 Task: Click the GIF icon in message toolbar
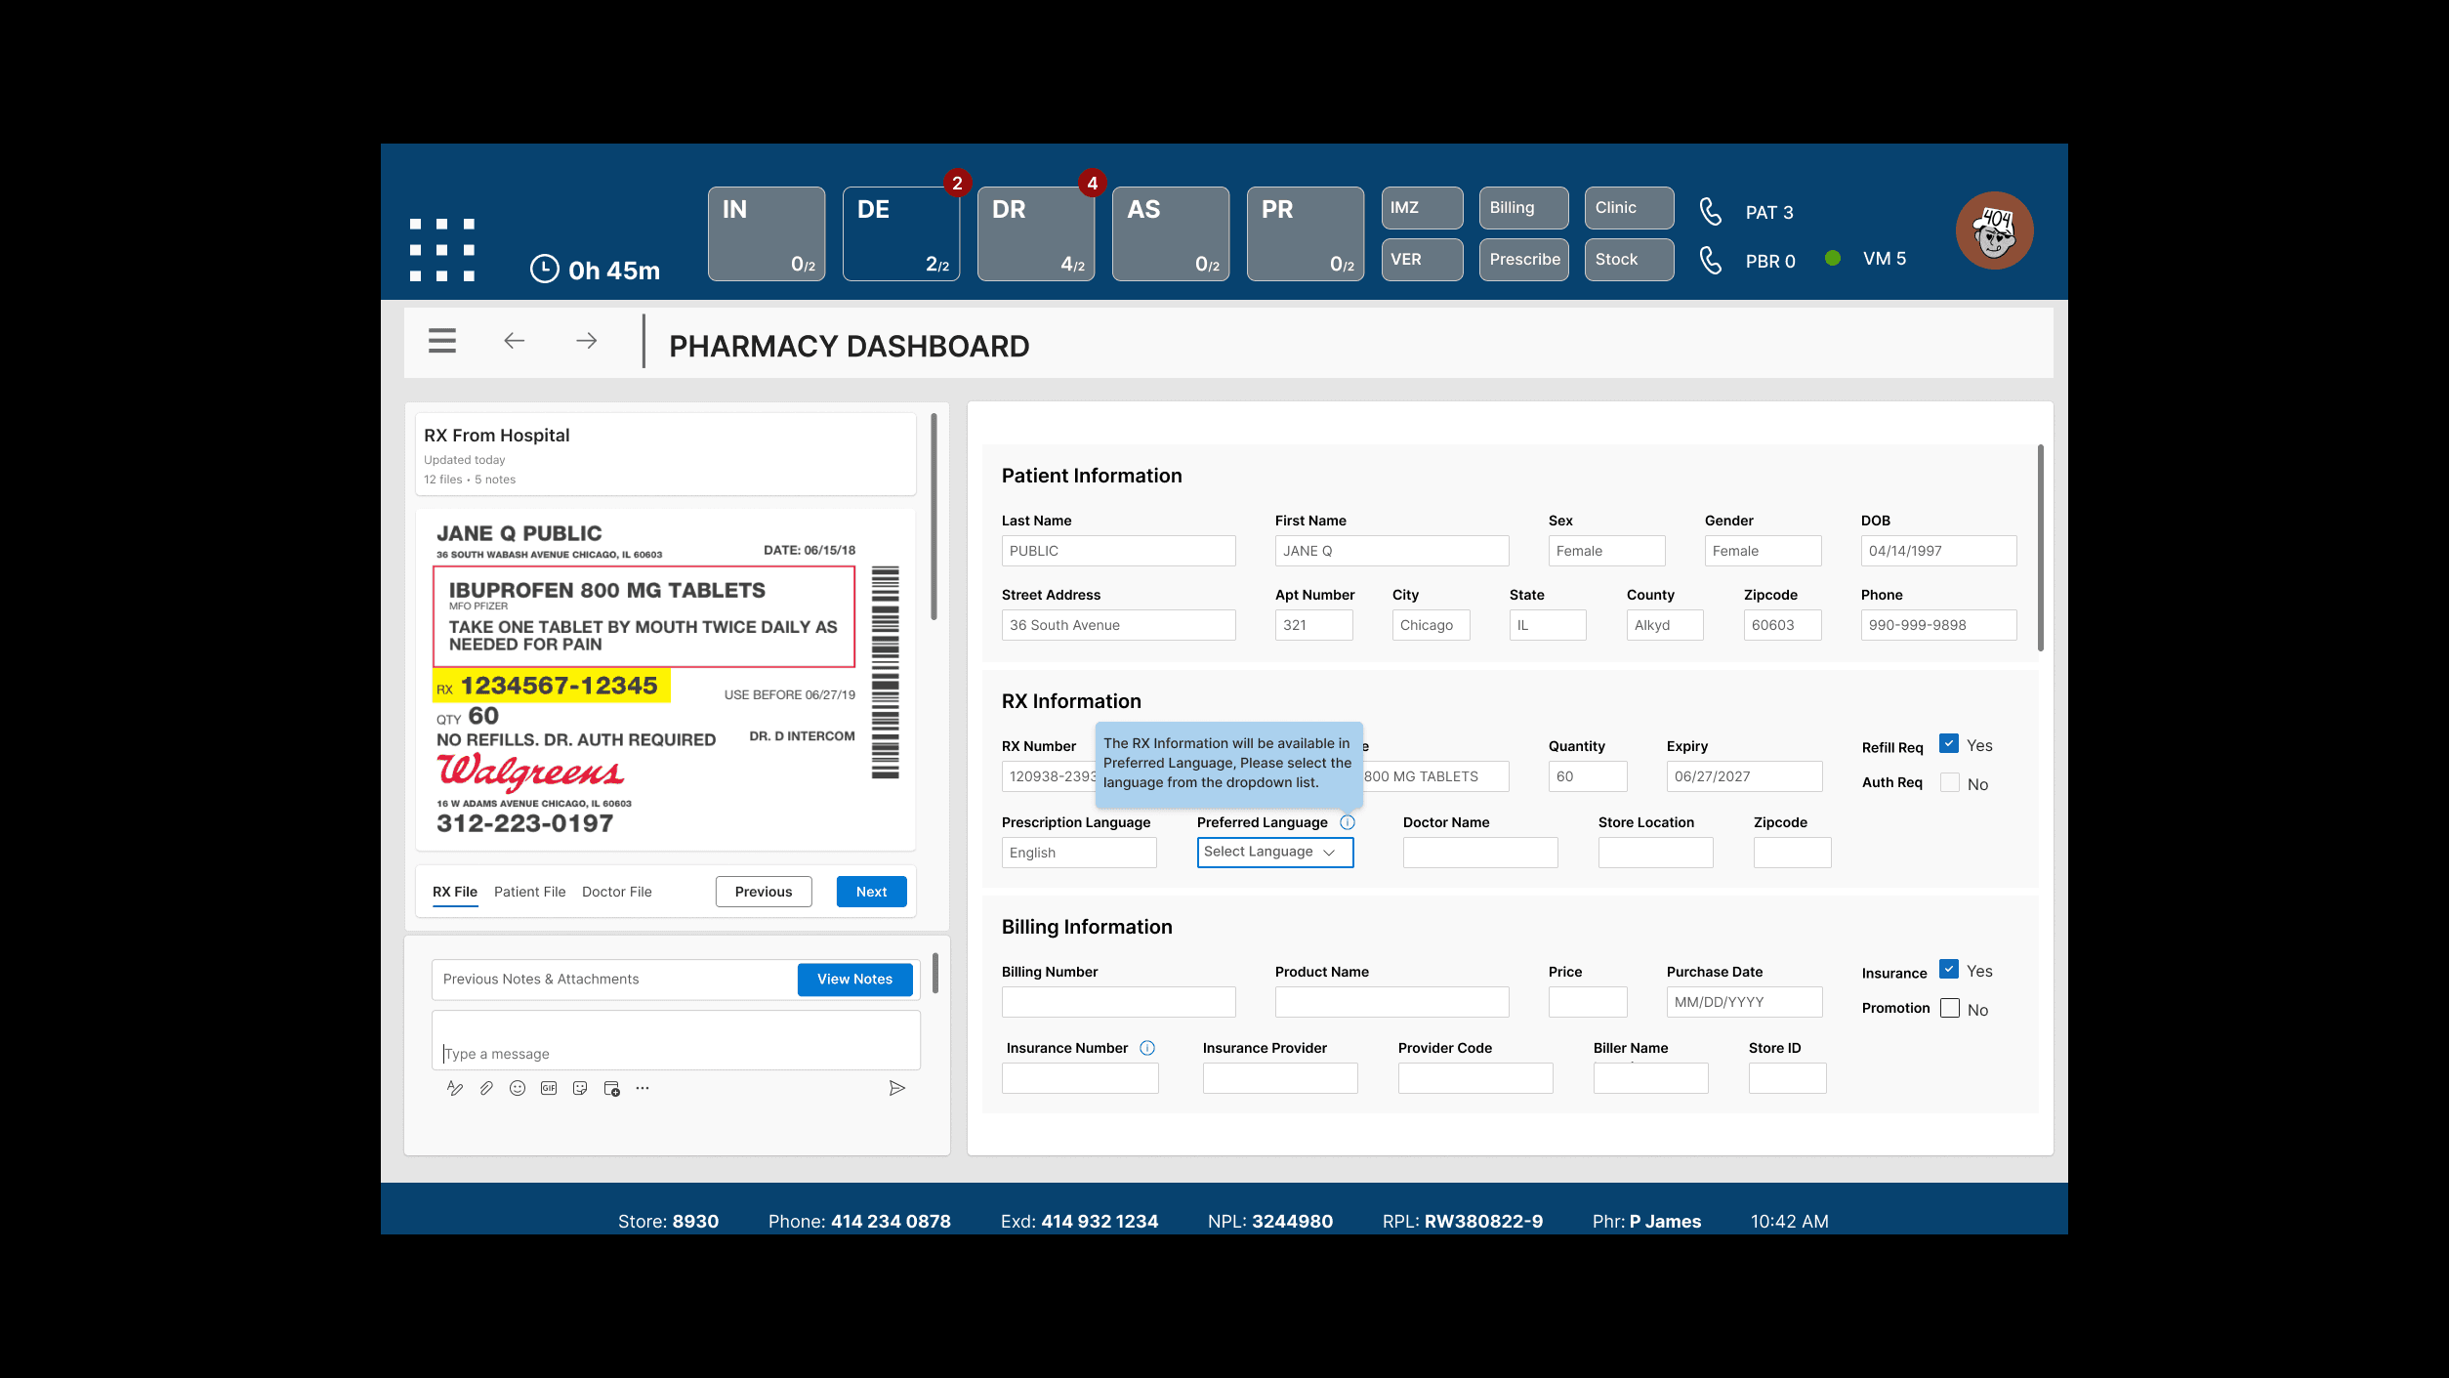pos(549,1088)
